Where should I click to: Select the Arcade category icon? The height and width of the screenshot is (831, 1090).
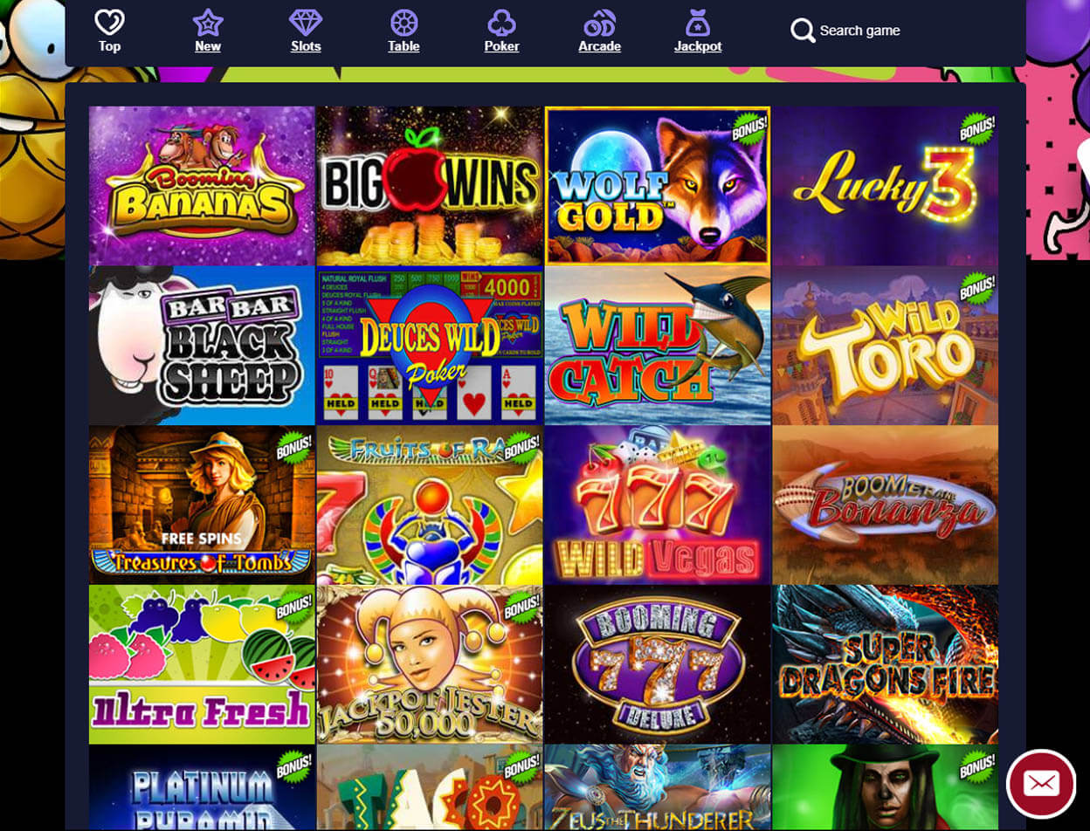(x=600, y=22)
